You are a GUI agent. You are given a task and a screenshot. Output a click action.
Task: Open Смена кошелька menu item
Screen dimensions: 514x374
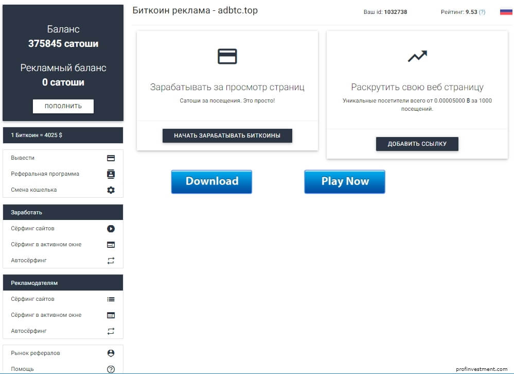[63, 190]
